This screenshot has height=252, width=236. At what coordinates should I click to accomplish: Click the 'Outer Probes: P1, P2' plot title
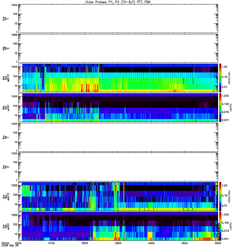pyautogui.click(x=118, y=2)
